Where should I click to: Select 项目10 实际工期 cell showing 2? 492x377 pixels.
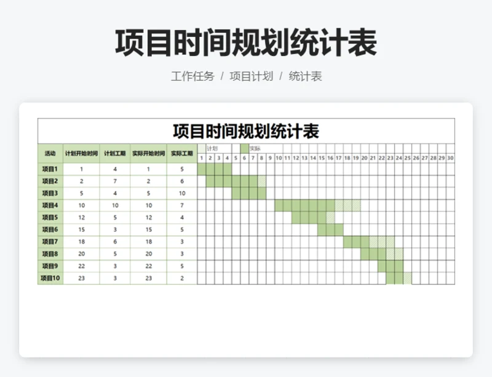click(x=182, y=278)
